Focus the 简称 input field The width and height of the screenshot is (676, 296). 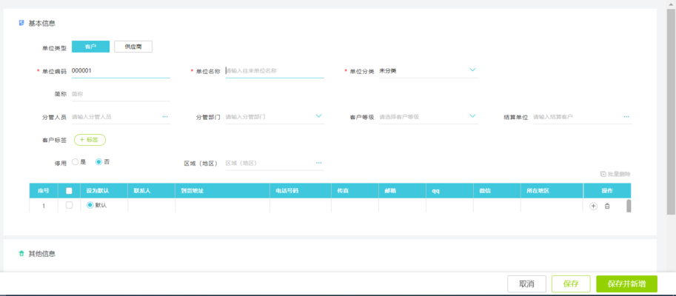coord(121,93)
